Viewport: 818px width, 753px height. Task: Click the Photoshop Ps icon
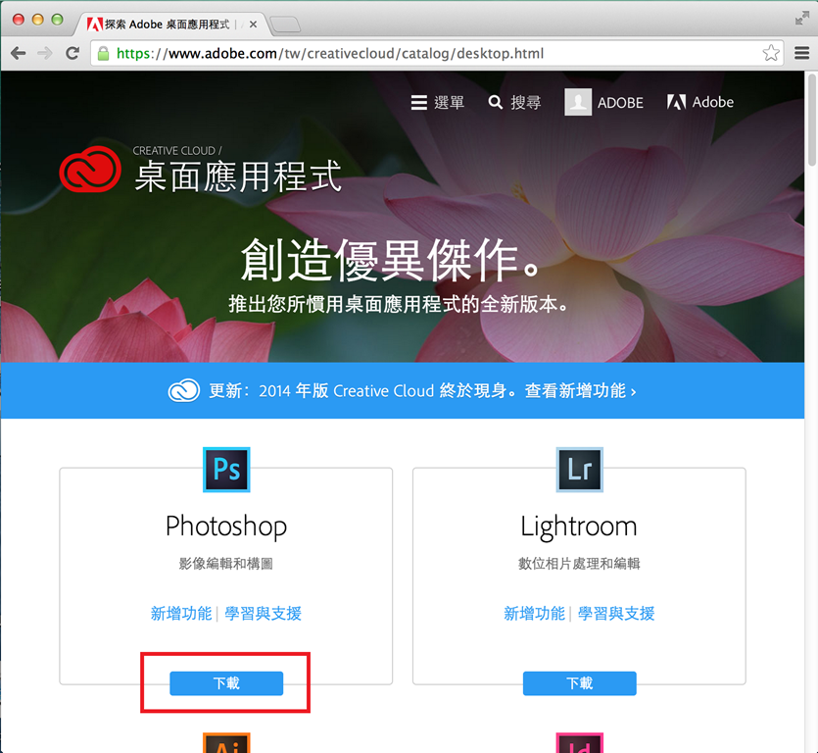226,470
